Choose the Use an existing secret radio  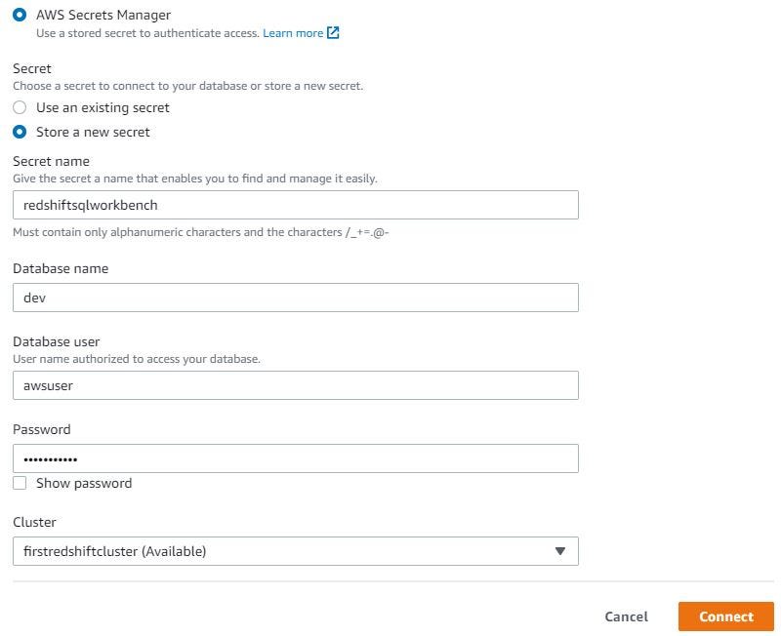click(x=20, y=107)
